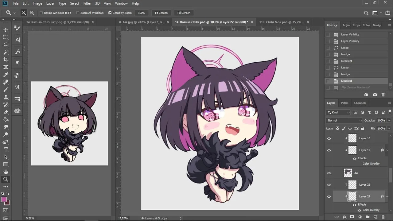Uncheck the Scrubby Zoom checkbox
The image size is (393, 221).
point(110,13)
